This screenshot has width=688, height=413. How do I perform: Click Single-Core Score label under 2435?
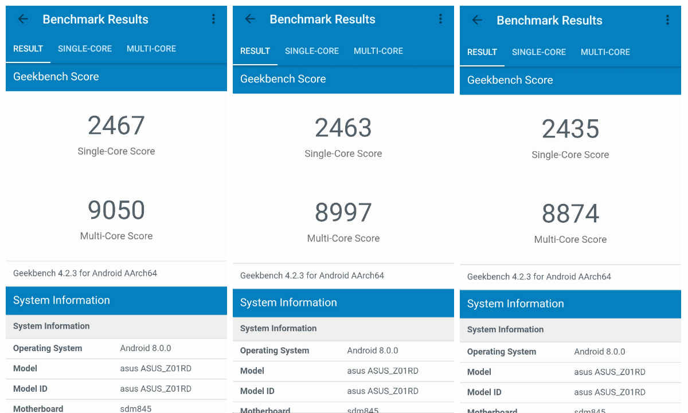pos(570,155)
